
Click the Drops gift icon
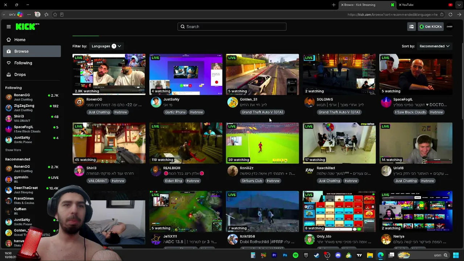point(9,74)
